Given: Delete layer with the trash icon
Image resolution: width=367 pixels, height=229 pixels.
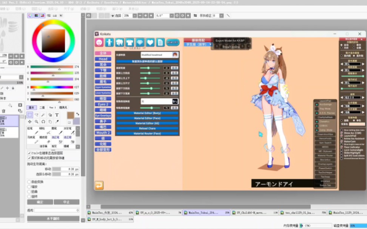Looking at the screenshot, I should (x=3, y=111).
